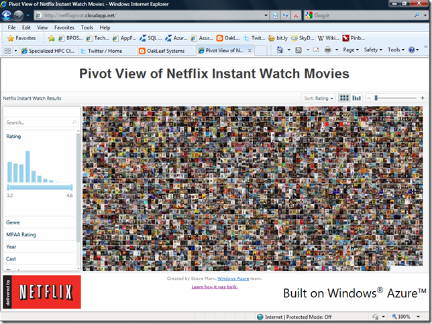This screenshot has height=324, width=432.
Task: Click the RSS feeds icon
Action: tap(299, 50)
